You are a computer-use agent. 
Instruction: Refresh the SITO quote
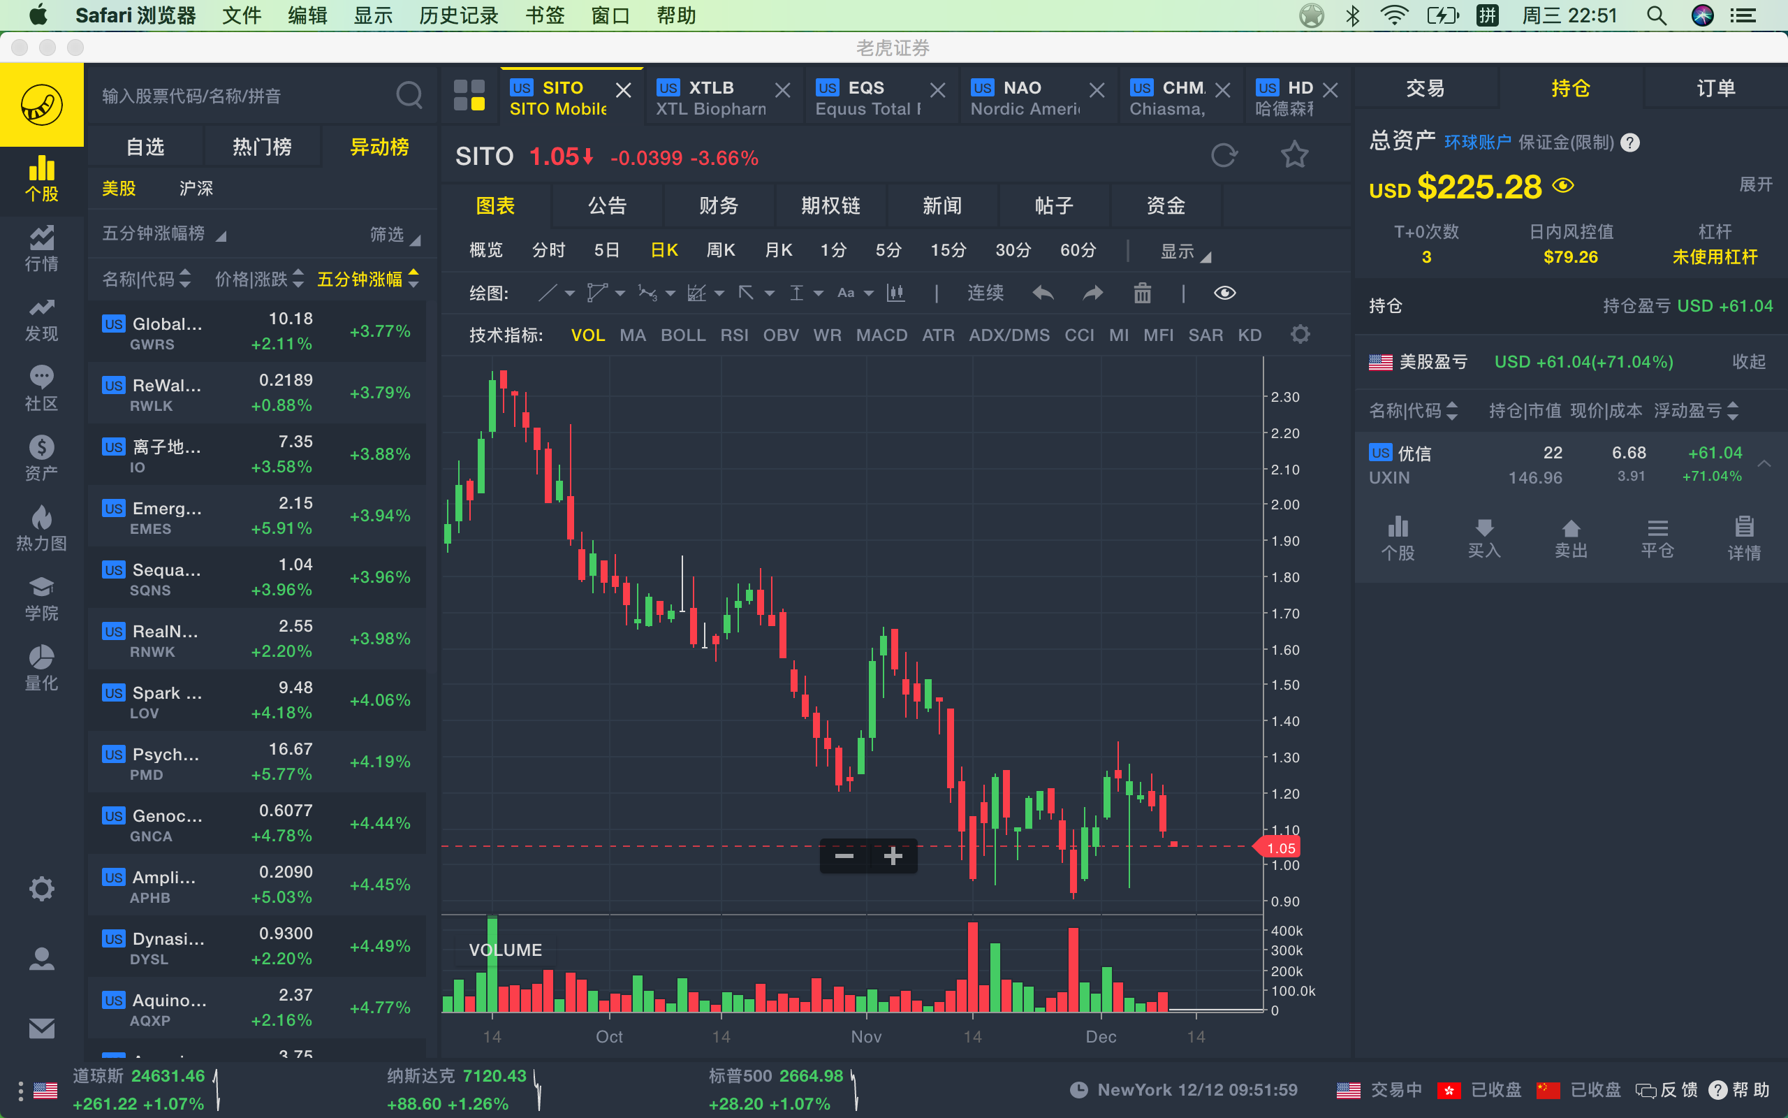click(x=1224, y=155)
